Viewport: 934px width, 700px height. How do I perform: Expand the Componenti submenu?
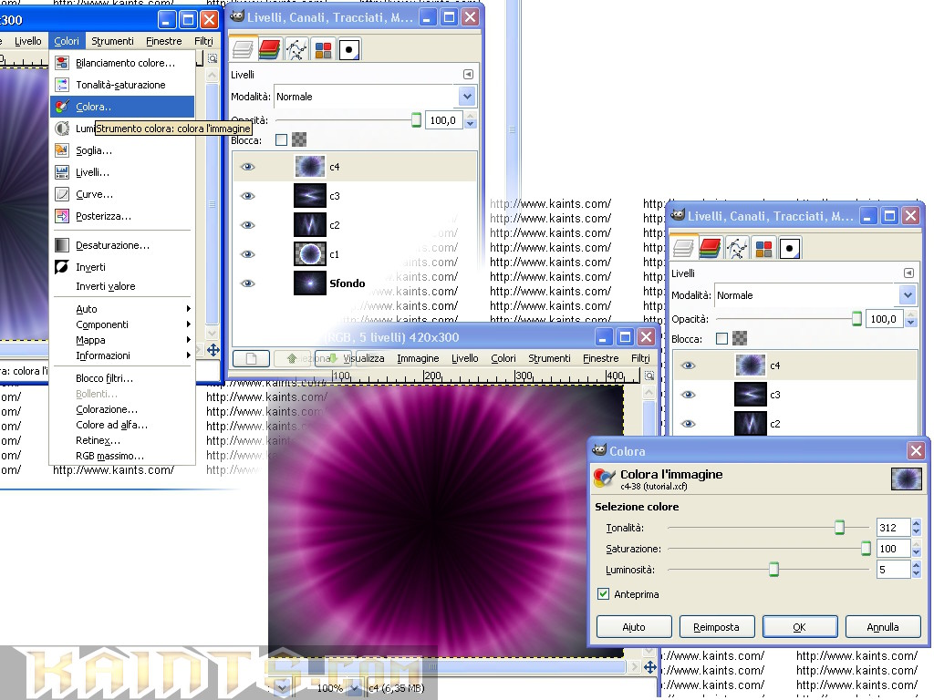pos(122,324)
